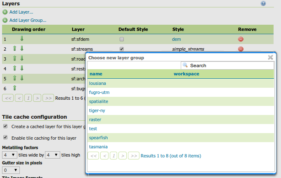Sort layer groups by workspace column
The height and width of the screenshot is (178, 281).
[x=187, y=74]
